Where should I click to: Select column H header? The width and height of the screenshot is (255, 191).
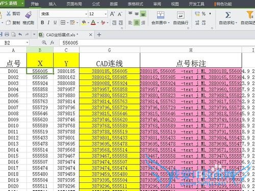pyautogui.click(x=191, y=50)
